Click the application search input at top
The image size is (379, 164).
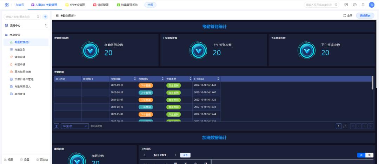click(x=319, y=5)
